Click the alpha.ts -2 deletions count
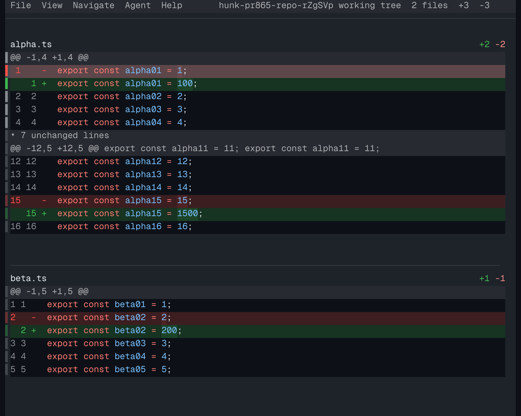The image size is (521, 416). 500,44
